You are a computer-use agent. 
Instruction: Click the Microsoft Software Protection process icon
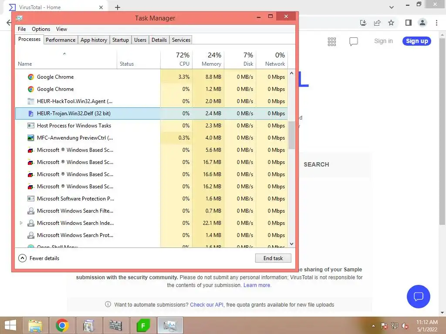pyautogui.click(x=31, y=198)
